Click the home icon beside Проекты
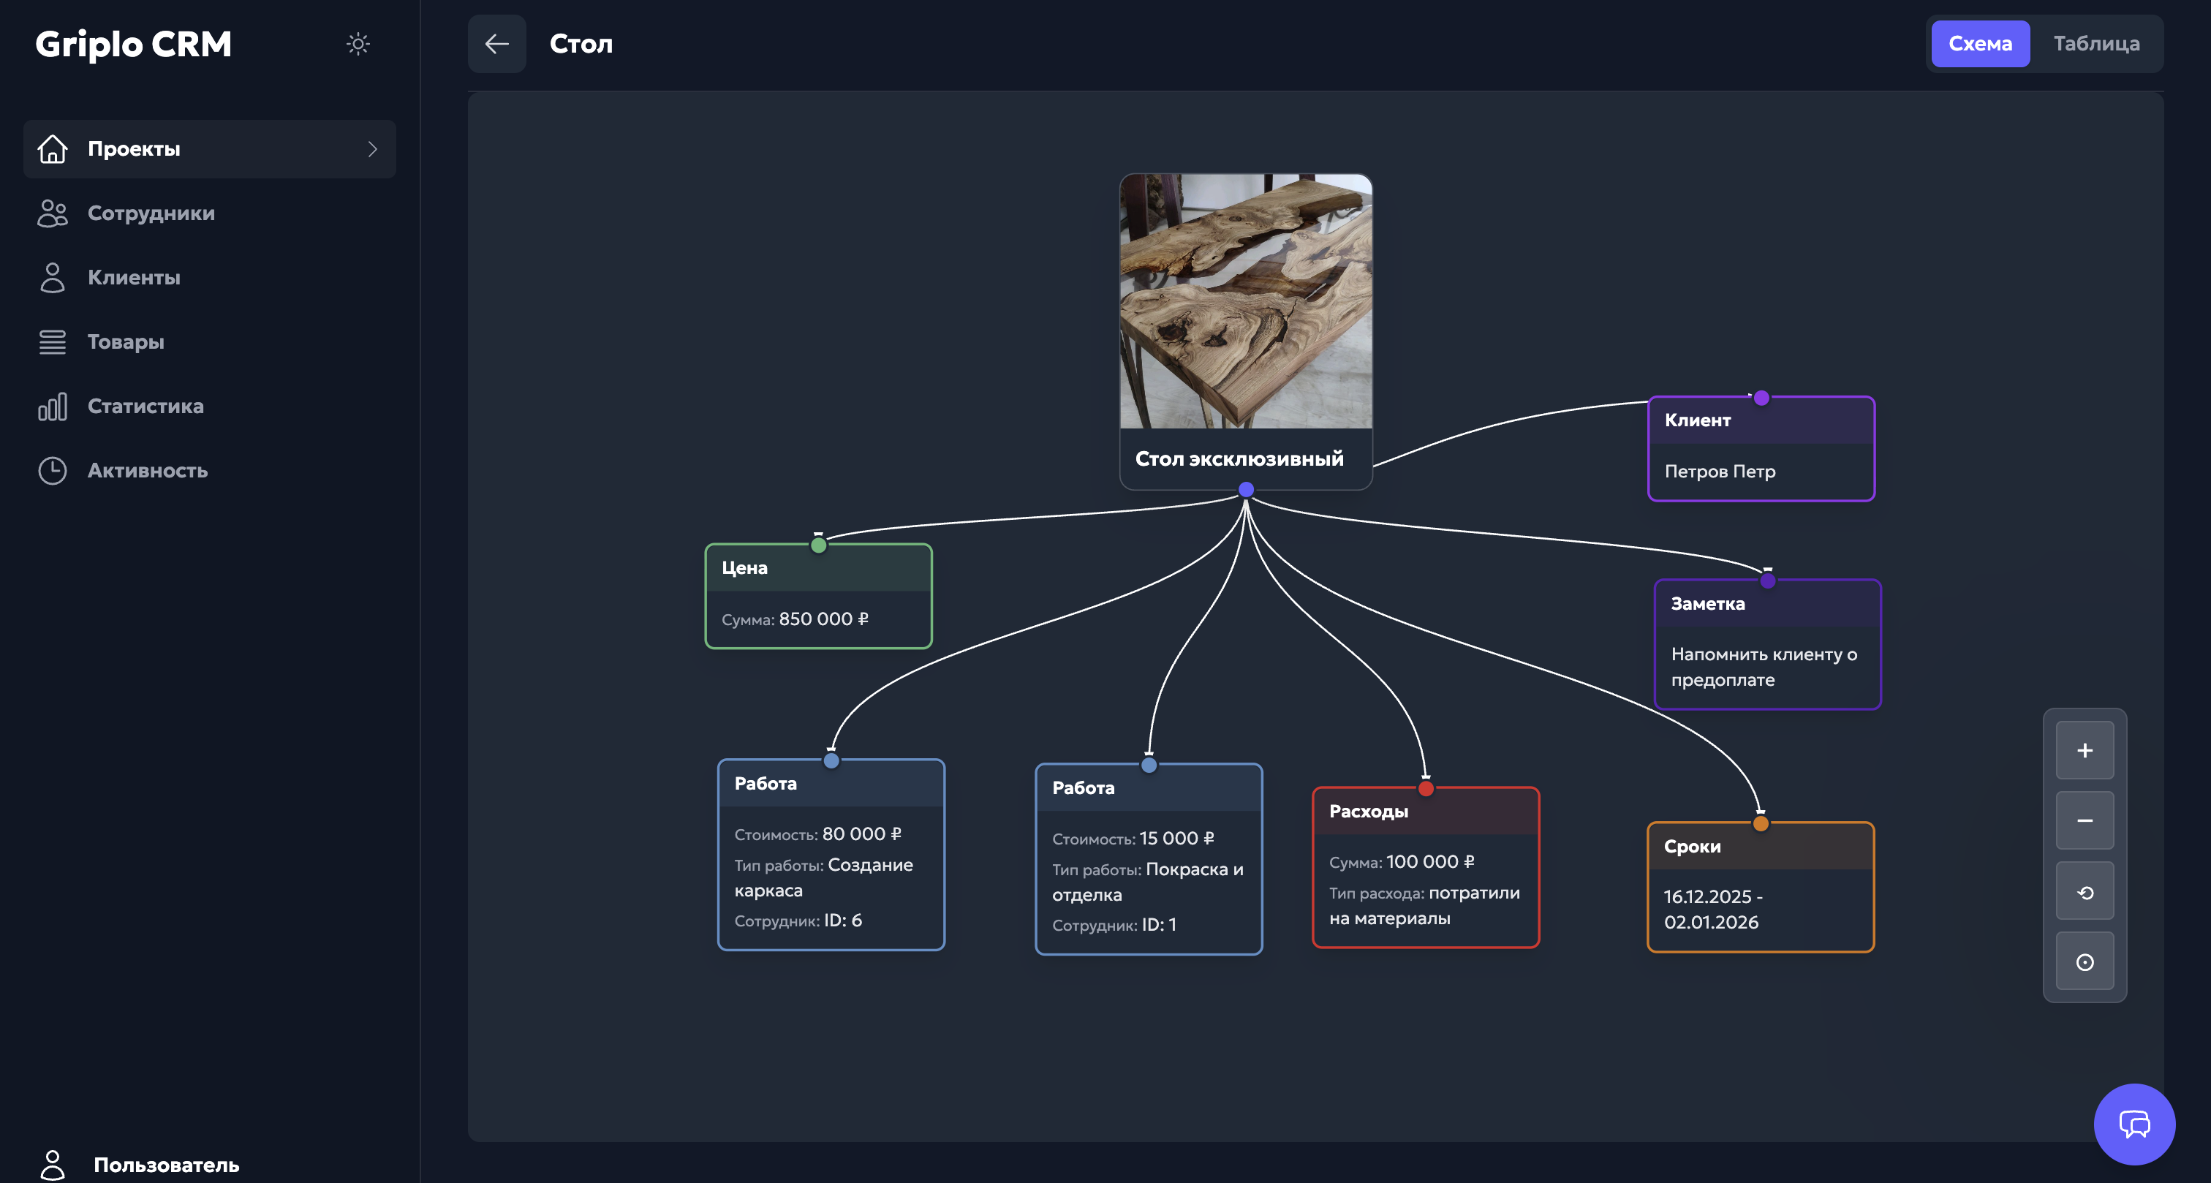 point(53,148)
